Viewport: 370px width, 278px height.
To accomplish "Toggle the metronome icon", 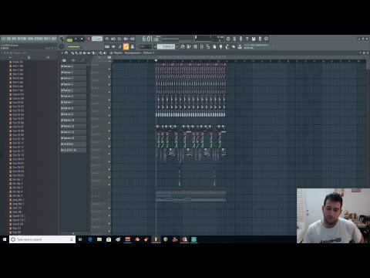I will (x=107, y=39).
